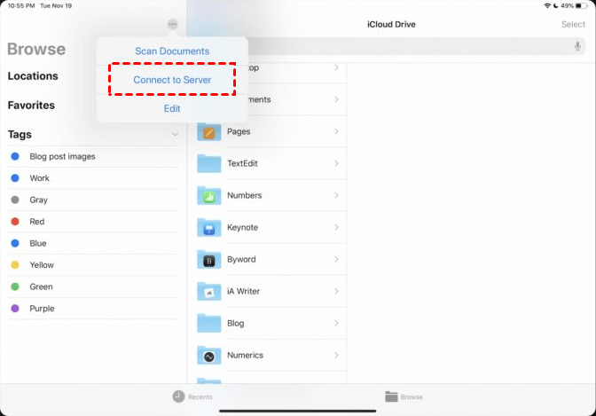Viewport: 596px width, 416px height.
Task: Expand the Numbers row chevron
Action: point(336,195)
